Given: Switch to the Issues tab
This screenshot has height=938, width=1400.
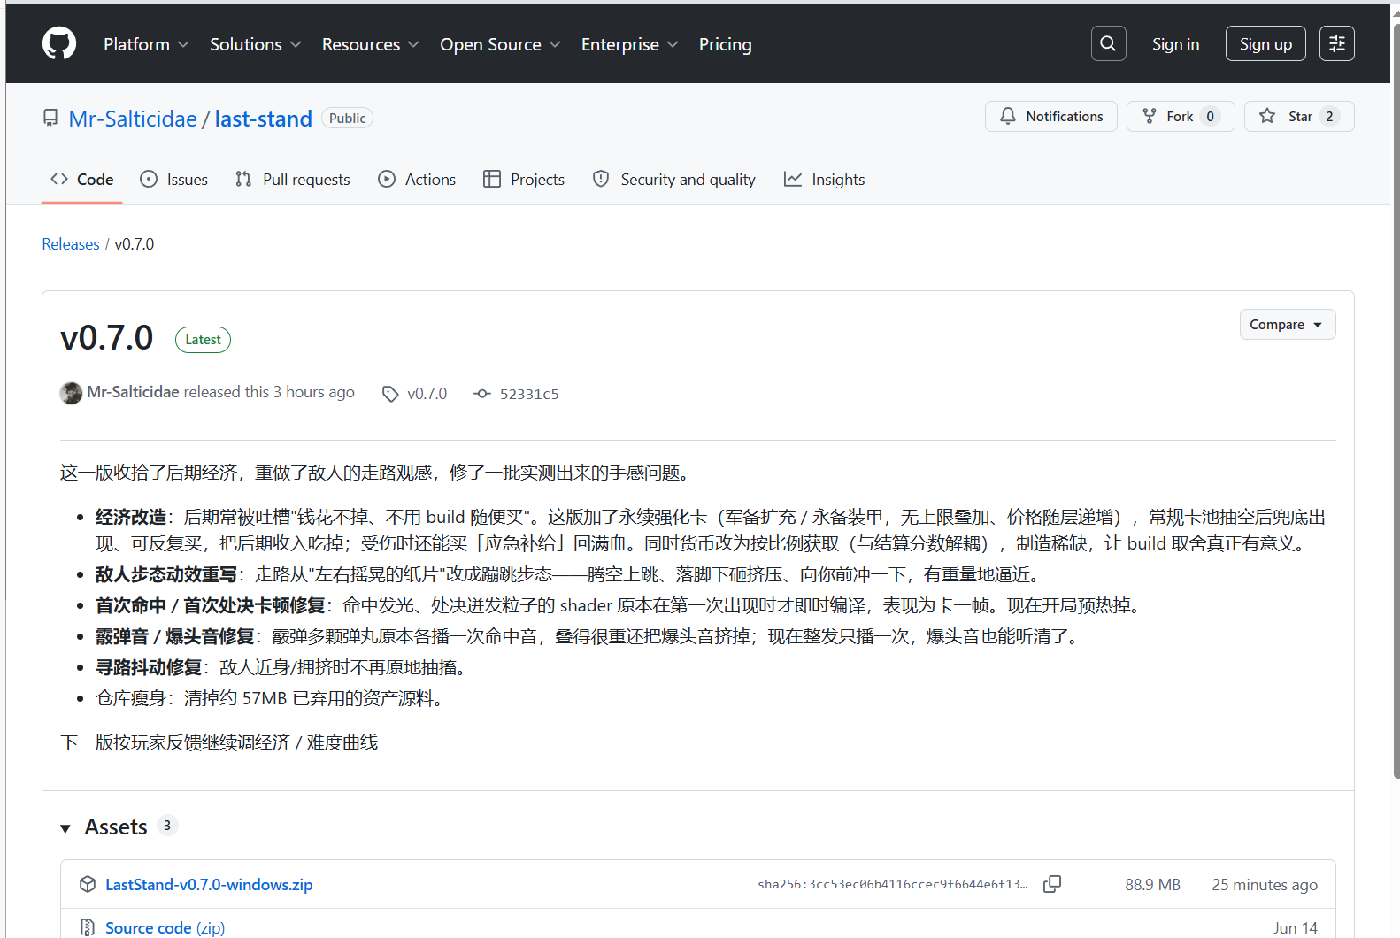Looking at the screenshot, I should click(x=174, y=180).
